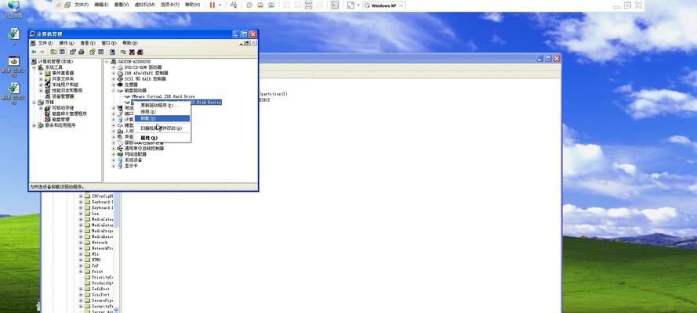Choose 停用(D) from the context menu
The height and width of the screenshot is (313, 697).
pyautogui.click(x=162, y=112)
